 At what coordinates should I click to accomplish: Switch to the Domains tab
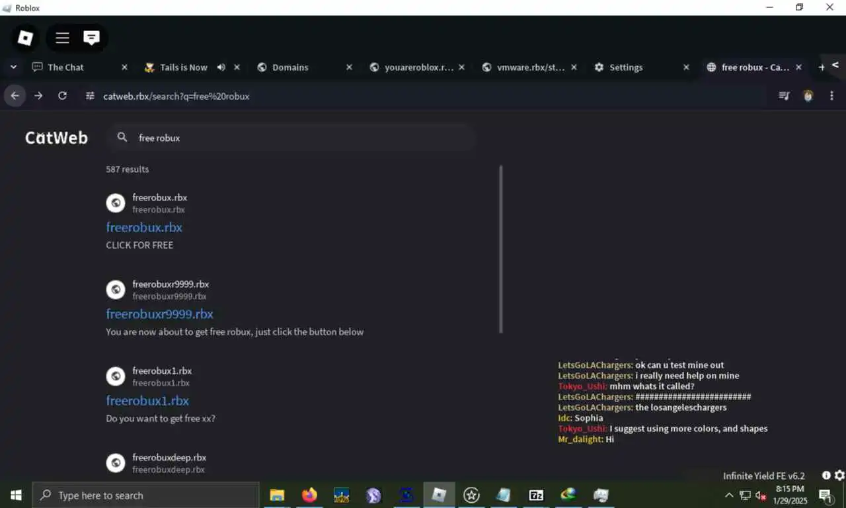[291, 67]
